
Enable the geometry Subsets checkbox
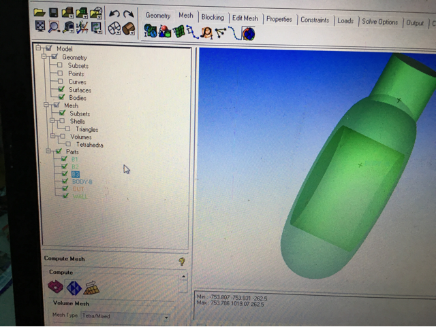pyautogui.click(x=60, y=65)
